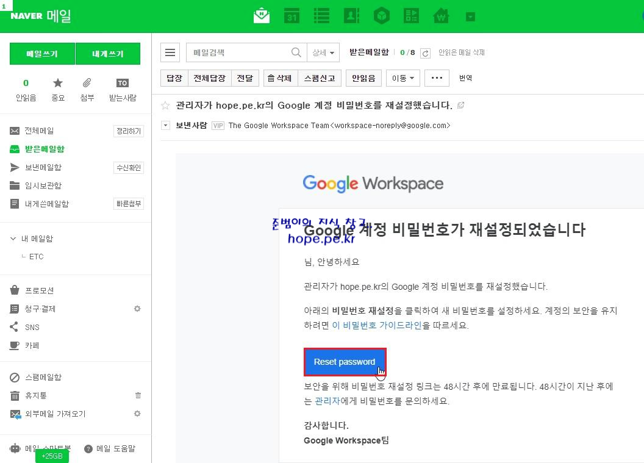644x463 pixels.
Task: Open 휴지통 trash folder
Action: click(36, 396)
